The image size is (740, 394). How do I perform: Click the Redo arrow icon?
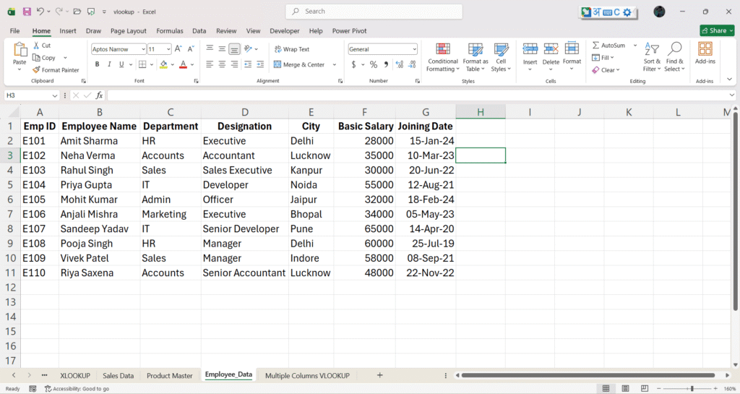click(x=59, y=12)
